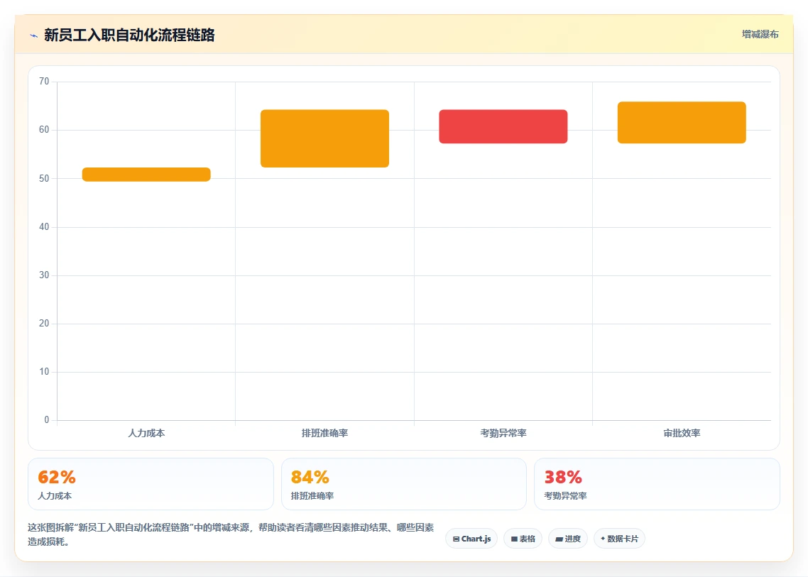808x577 pixels.
Task: Click the description paragraph starting 这张图拆解
Action: (231, 534)
